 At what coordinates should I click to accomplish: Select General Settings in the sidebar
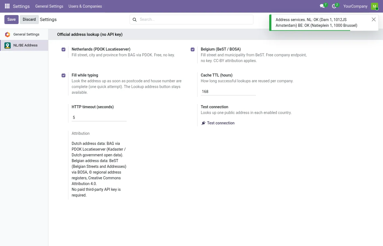24,34
